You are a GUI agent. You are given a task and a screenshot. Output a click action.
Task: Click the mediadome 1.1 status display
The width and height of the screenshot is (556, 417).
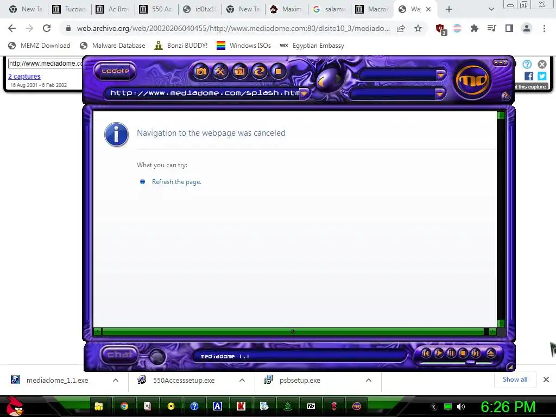point(300,356)
